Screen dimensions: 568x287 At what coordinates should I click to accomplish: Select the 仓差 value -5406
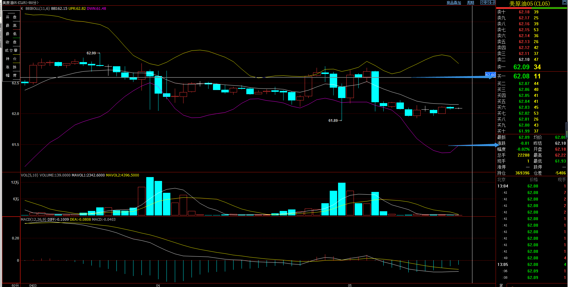tap(561, 173)
